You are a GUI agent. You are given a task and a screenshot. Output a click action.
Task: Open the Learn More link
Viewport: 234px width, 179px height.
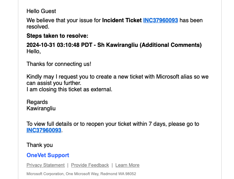127,165
